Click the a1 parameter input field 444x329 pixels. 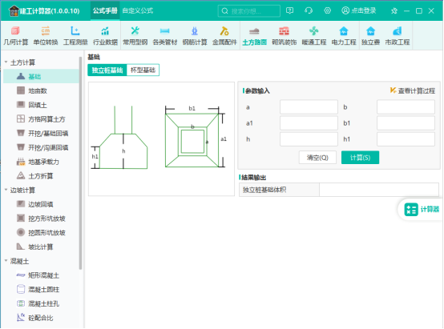[309, 123]
